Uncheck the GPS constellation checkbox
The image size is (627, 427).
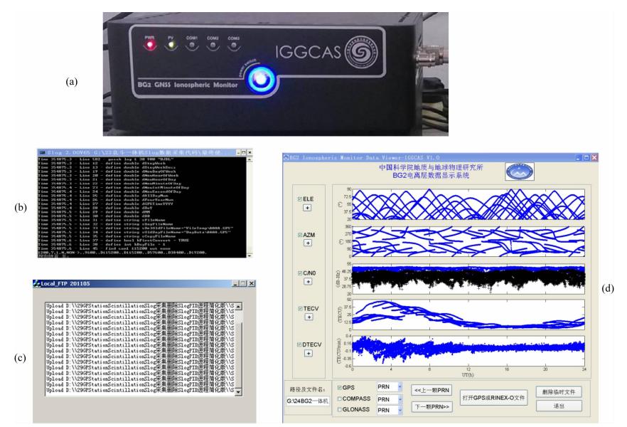click(x=340, y=388)
